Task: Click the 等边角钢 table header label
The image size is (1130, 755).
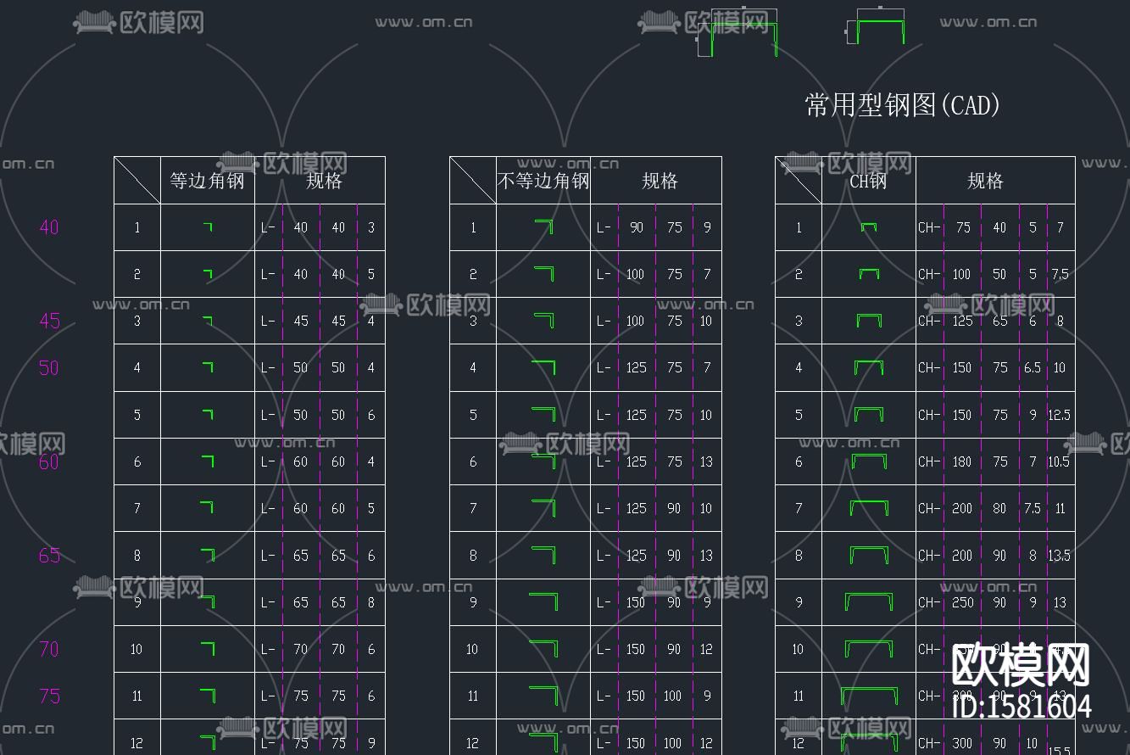Action: [x=207, y=180]
